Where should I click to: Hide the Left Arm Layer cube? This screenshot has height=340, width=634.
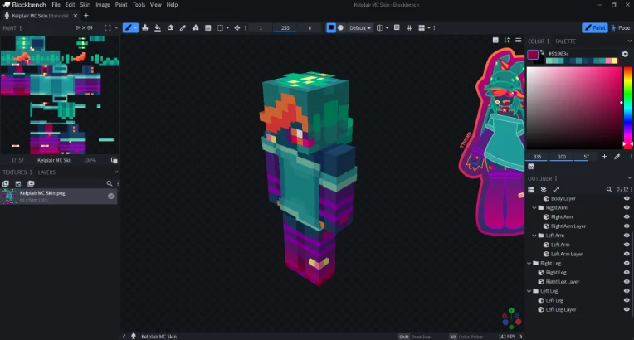click(x=627, y=254)
